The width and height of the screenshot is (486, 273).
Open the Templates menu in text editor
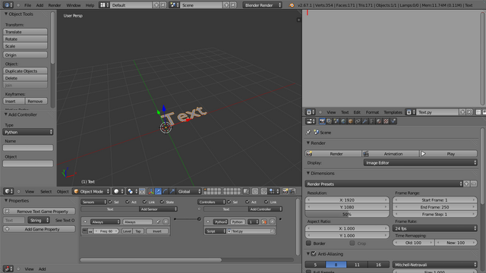393,112
